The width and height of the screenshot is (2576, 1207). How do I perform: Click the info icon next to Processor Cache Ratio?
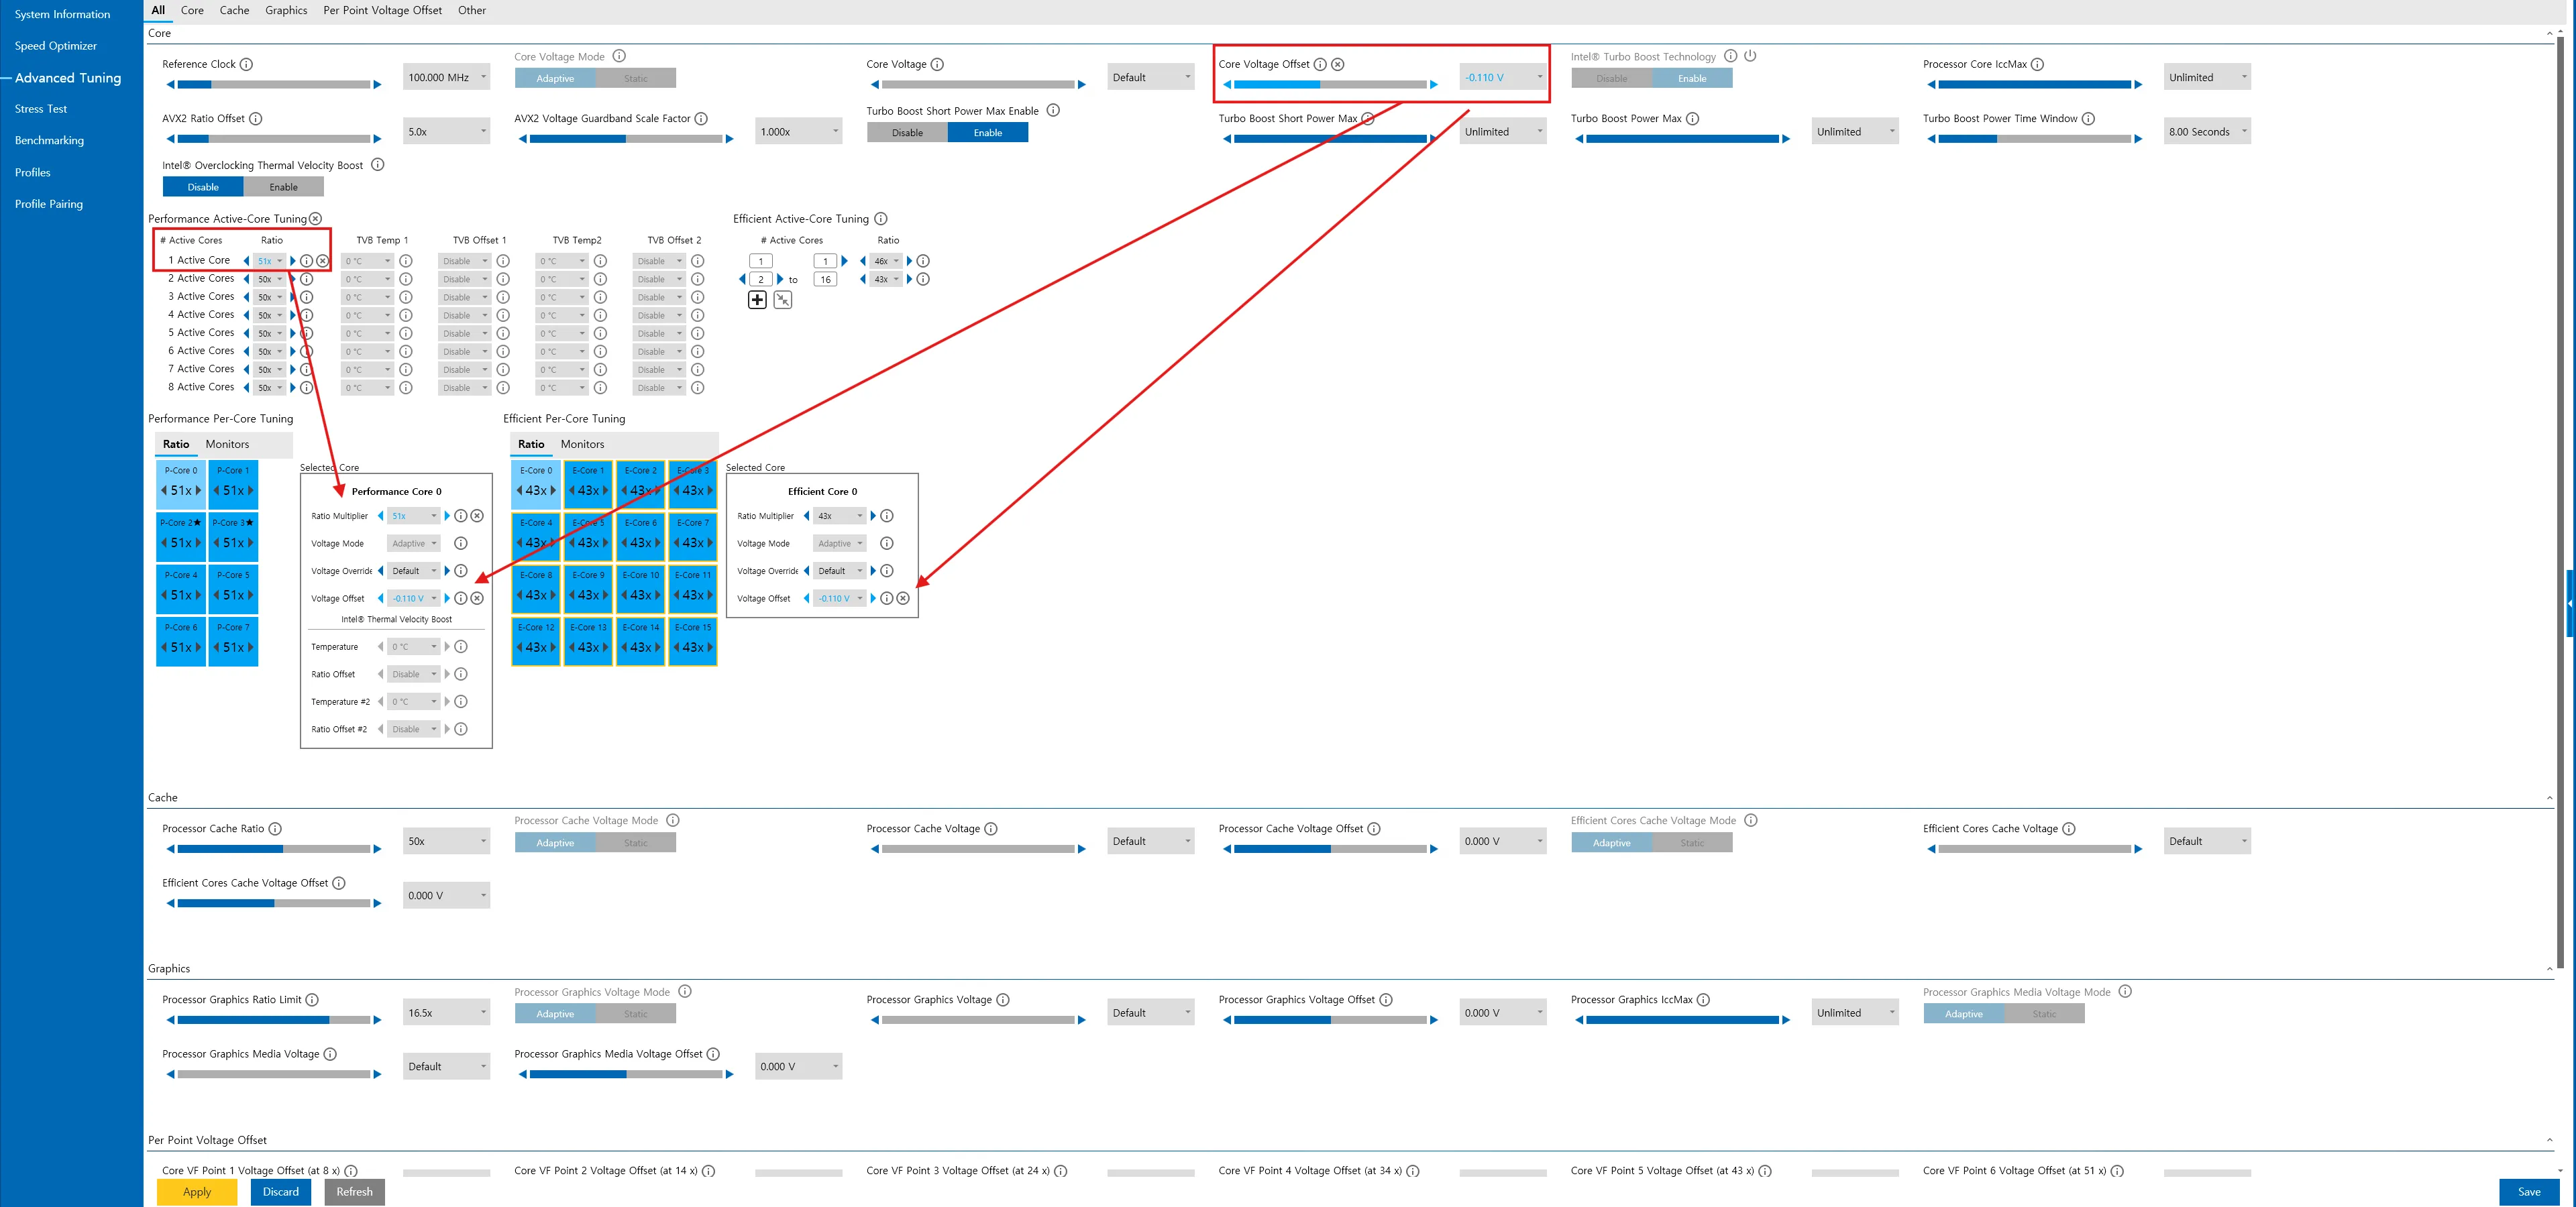(x=275, y=829)
